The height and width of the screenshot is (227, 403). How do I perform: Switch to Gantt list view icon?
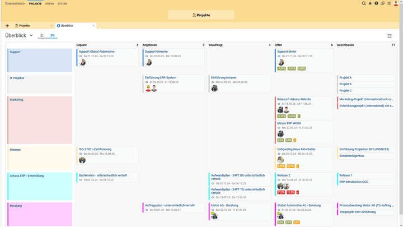tap(43, 35)
